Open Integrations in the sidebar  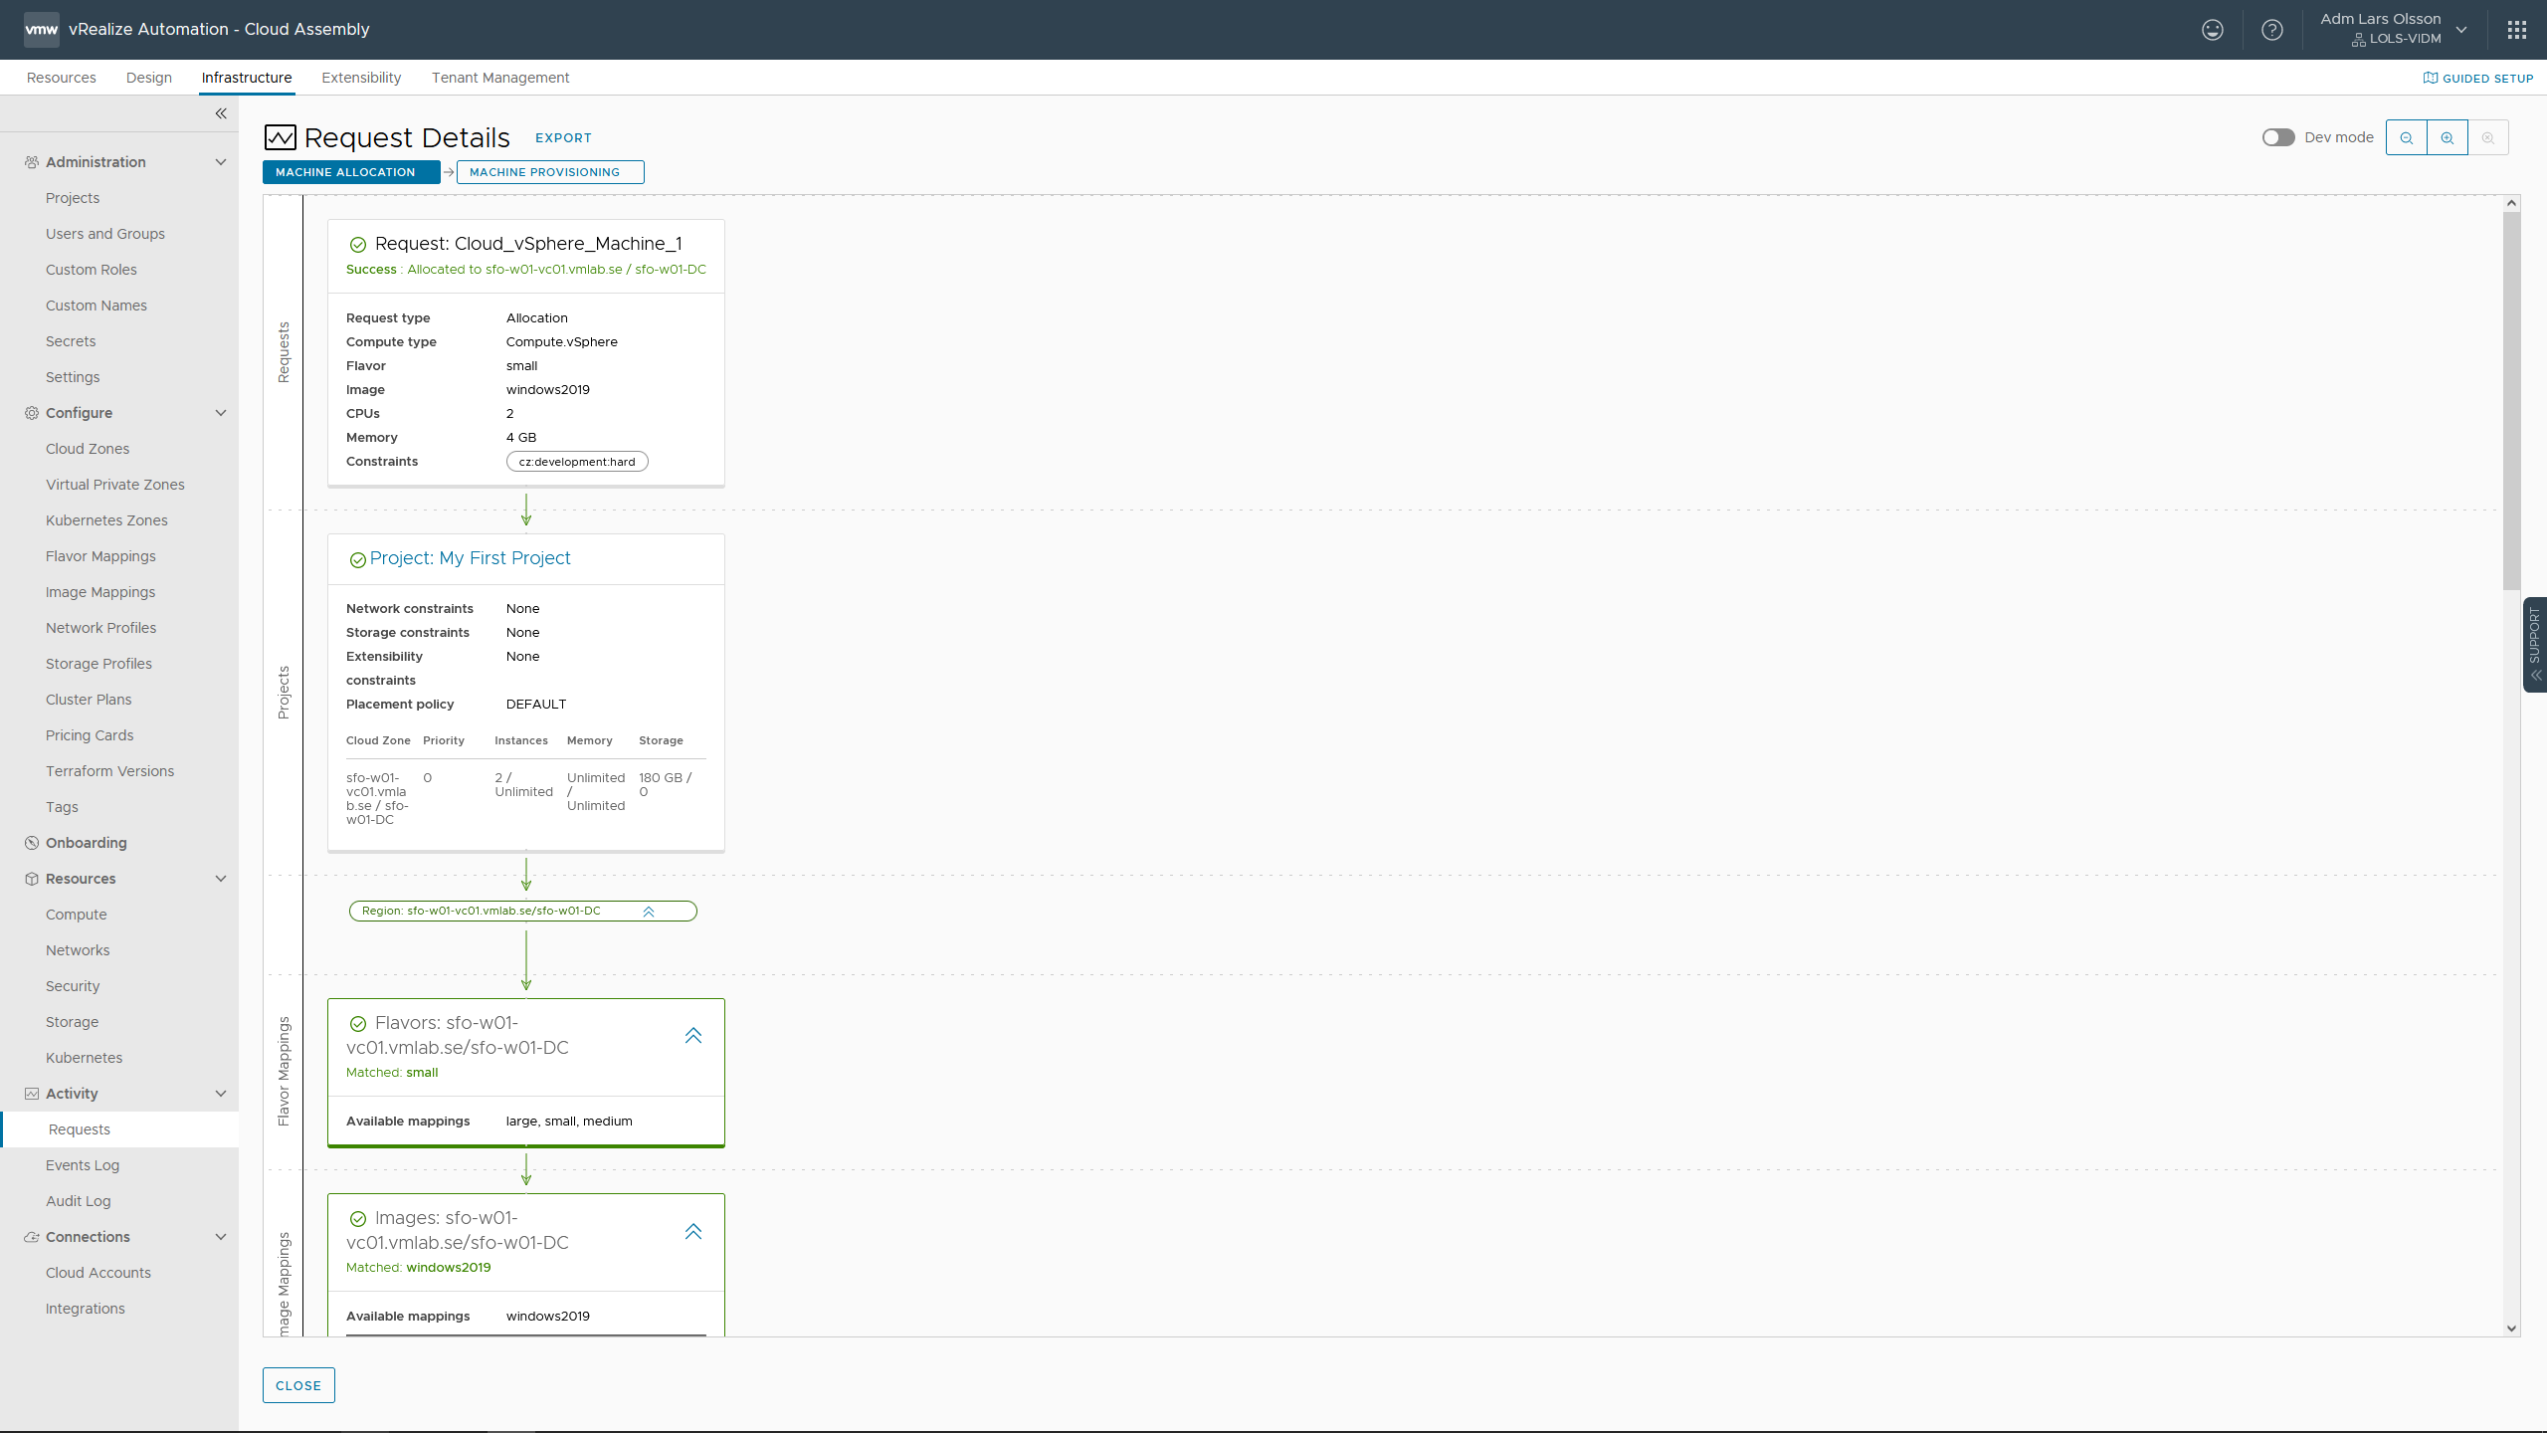pyautogui.click(x=86, y=1309)
